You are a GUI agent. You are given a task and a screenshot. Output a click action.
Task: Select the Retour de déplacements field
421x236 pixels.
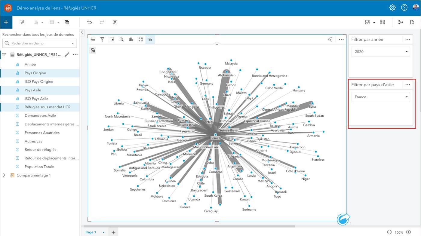click(x=40, y=158)
